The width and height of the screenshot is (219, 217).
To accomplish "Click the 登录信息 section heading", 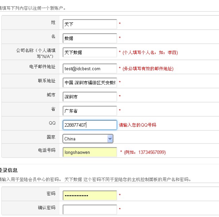I will (x=9, y=170).
